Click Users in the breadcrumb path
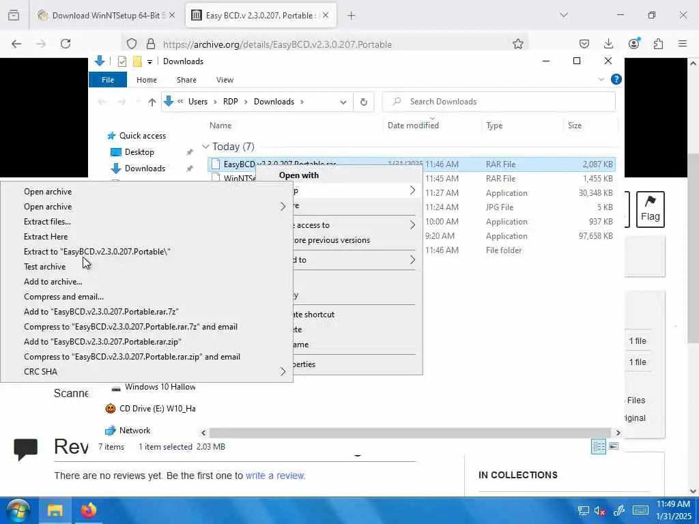Viewport: 699px width, 524px height. [x=198, y=102]
